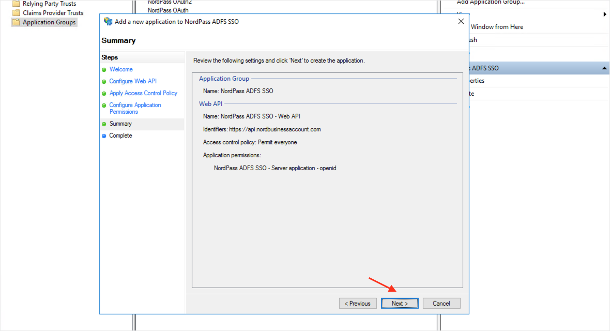Click the green bullet beside Configure Web API

click(x=104, y=82)
